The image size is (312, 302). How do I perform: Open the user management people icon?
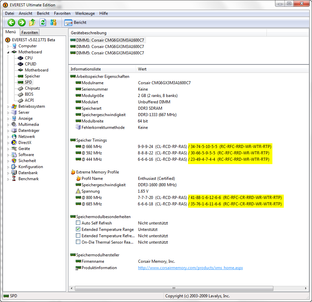pos(53,22)
